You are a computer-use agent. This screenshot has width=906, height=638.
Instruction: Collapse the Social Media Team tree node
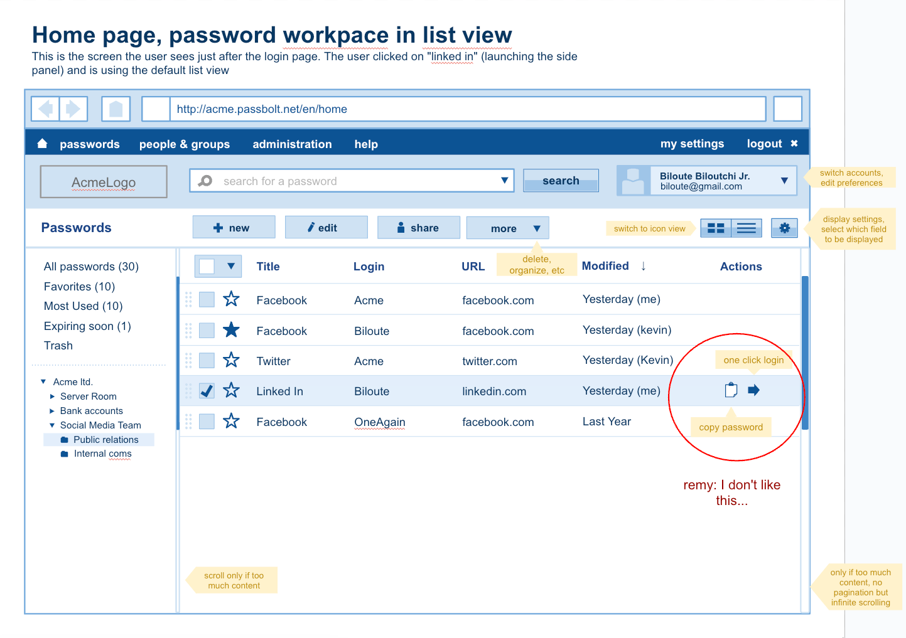point(52,425)
